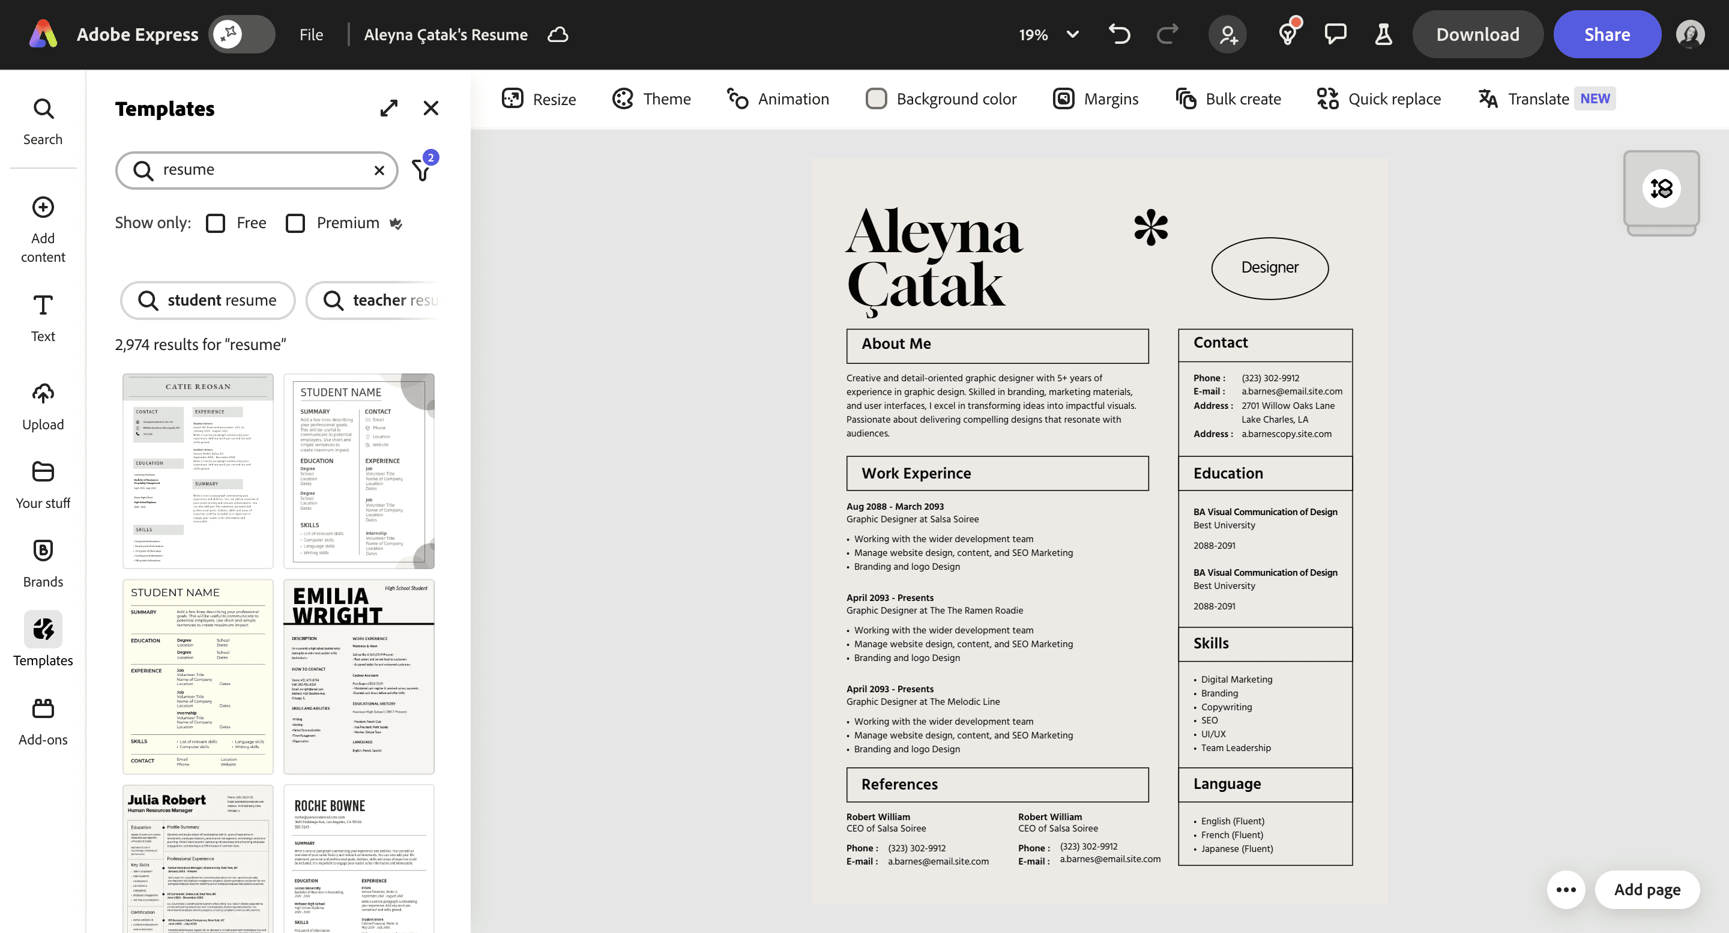This screenshot has width=1729, height=933.
Task: Open the lightbulb tips icon
Action: tap(1287, 34)
